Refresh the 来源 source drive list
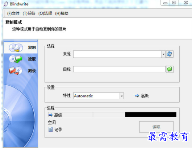The height and width of the screenshot is (148, 192). [170, 54]
